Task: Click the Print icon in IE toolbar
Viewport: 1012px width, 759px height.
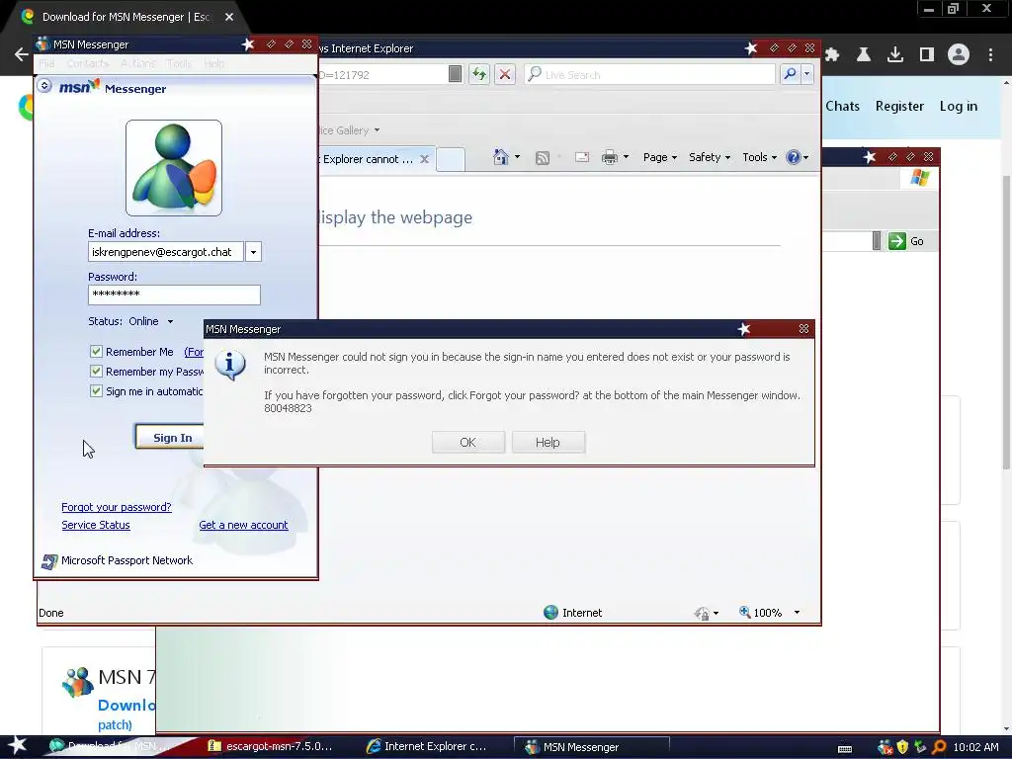Action: pos(609,157)
